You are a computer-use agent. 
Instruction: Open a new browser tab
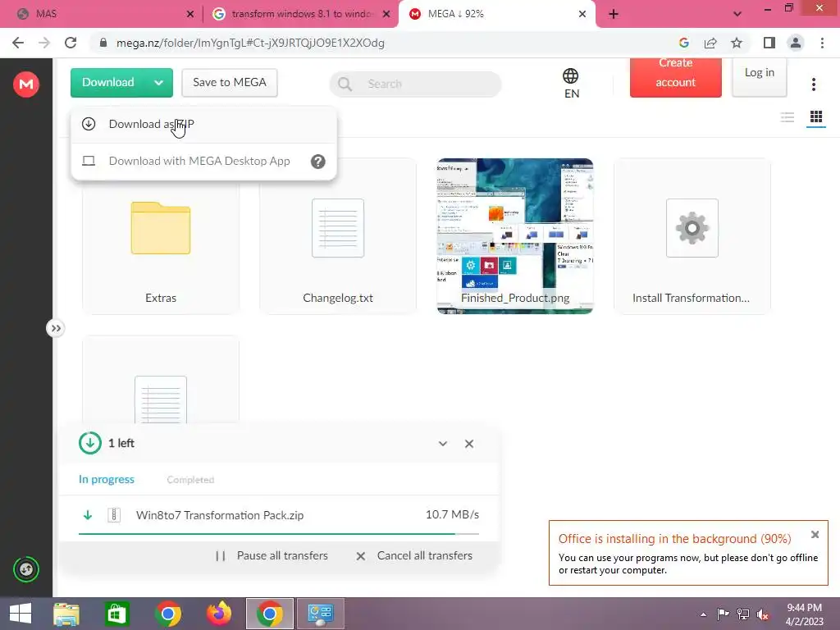[614, 15]
